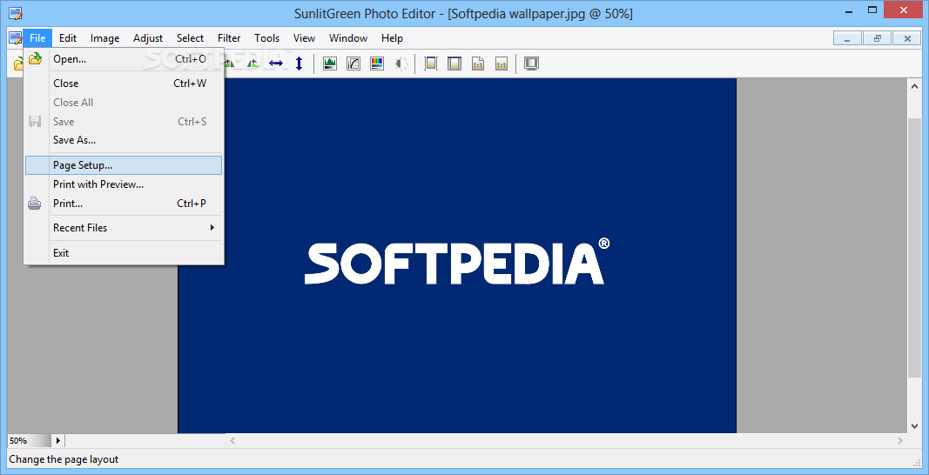This screenshot has width=929, height=475.
Task: Click the Open folder icon in the File menu
Action: (36, 58)
